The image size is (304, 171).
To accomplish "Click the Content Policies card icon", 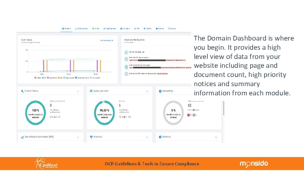I will point(22,91).
